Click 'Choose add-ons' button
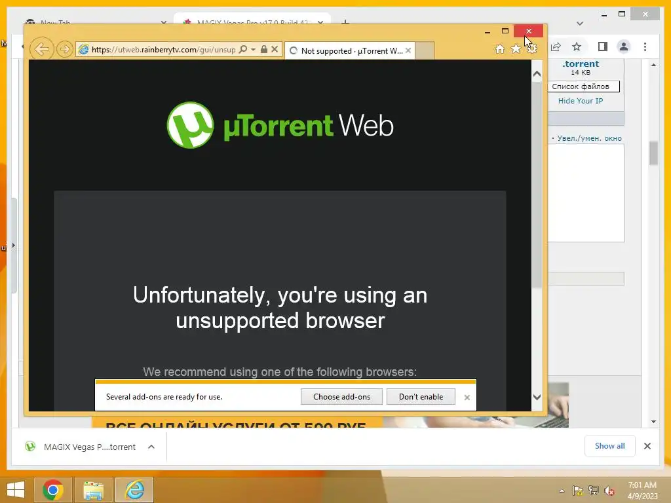 coord(341,396)
